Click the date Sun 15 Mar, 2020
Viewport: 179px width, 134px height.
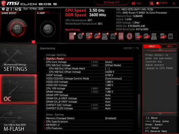click(33, 9)
